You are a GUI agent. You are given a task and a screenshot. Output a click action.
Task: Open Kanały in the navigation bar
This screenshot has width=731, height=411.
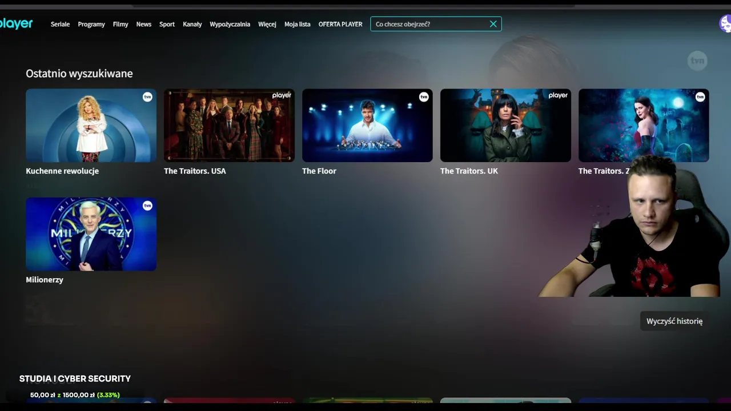192,24
